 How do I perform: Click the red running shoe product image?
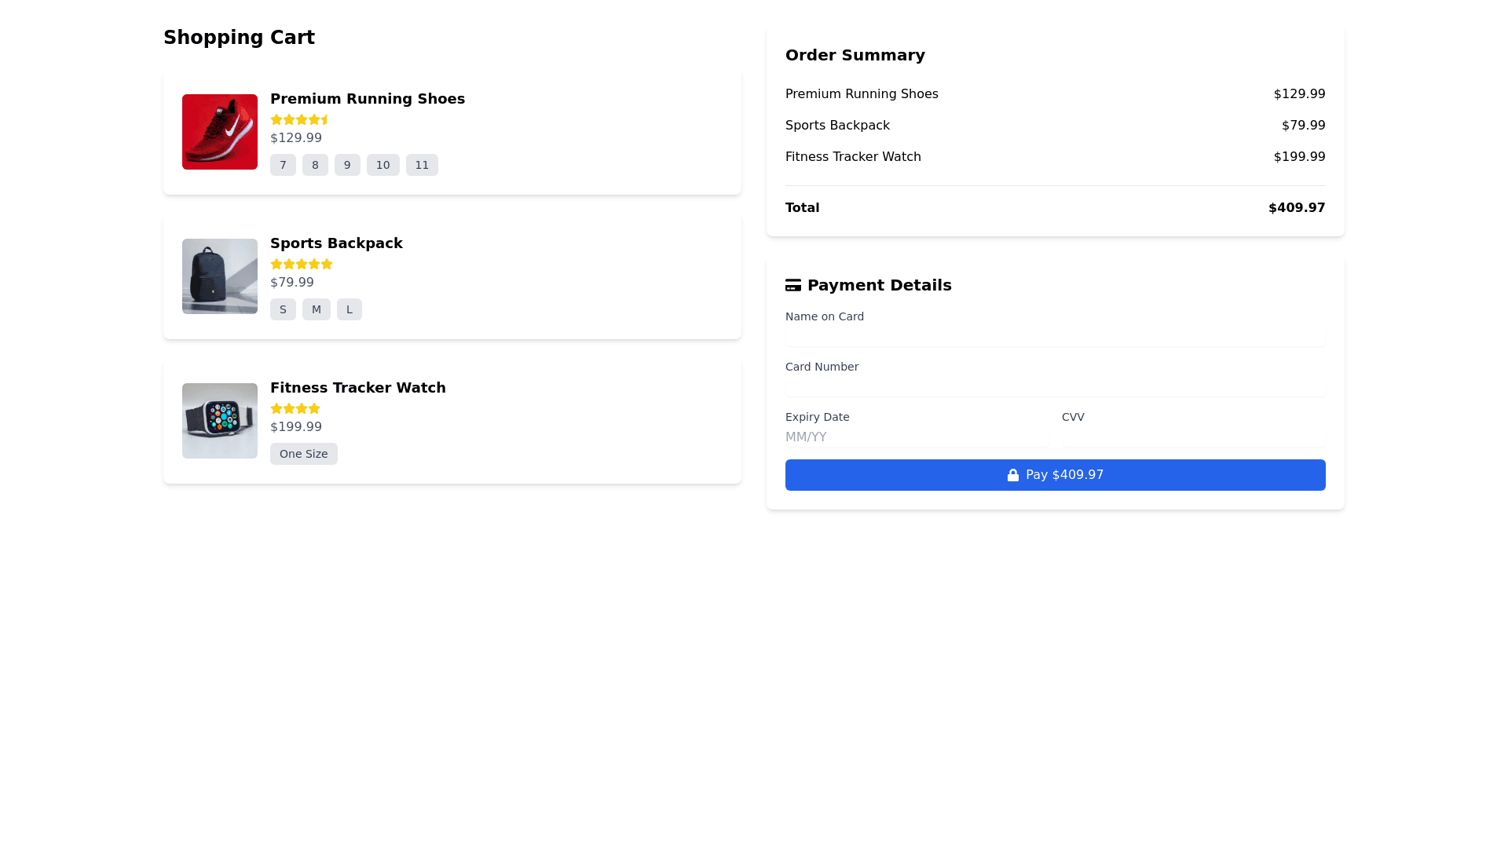click(x=220, y=132)
